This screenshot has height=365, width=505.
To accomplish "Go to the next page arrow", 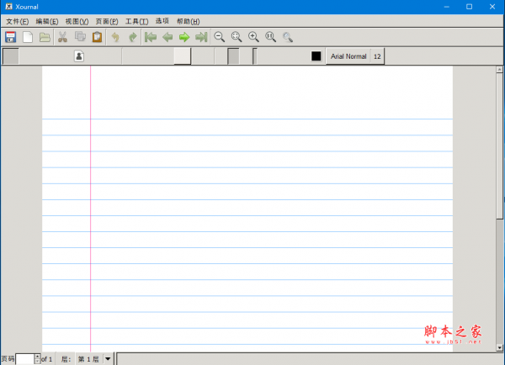I will pyautogui.click(x=184, y=37).
